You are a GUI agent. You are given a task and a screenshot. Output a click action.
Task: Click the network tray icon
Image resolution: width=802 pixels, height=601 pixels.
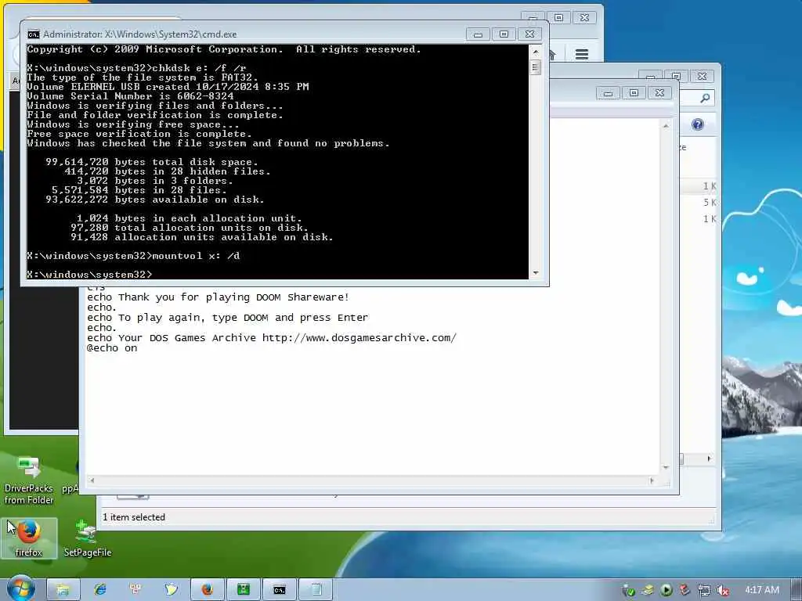pyautogui.click(x=704, y=590)
